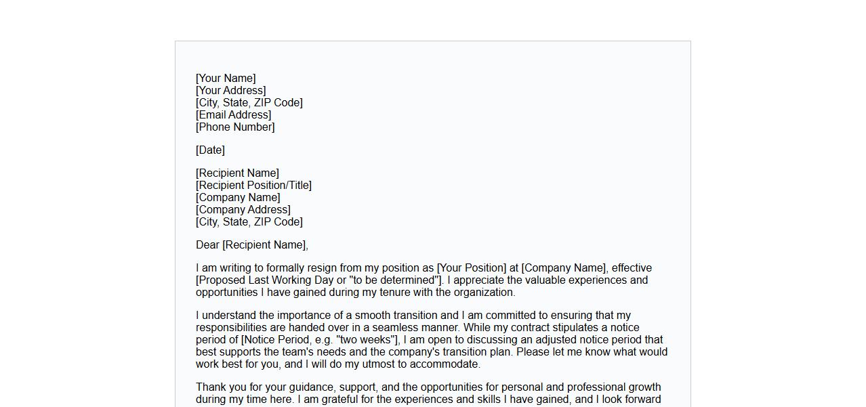Click the [Phone Number] placeholder

click(x=235, y=127)
